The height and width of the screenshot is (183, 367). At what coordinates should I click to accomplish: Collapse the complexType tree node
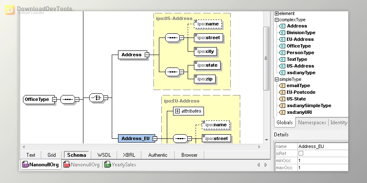click(277, 20)
